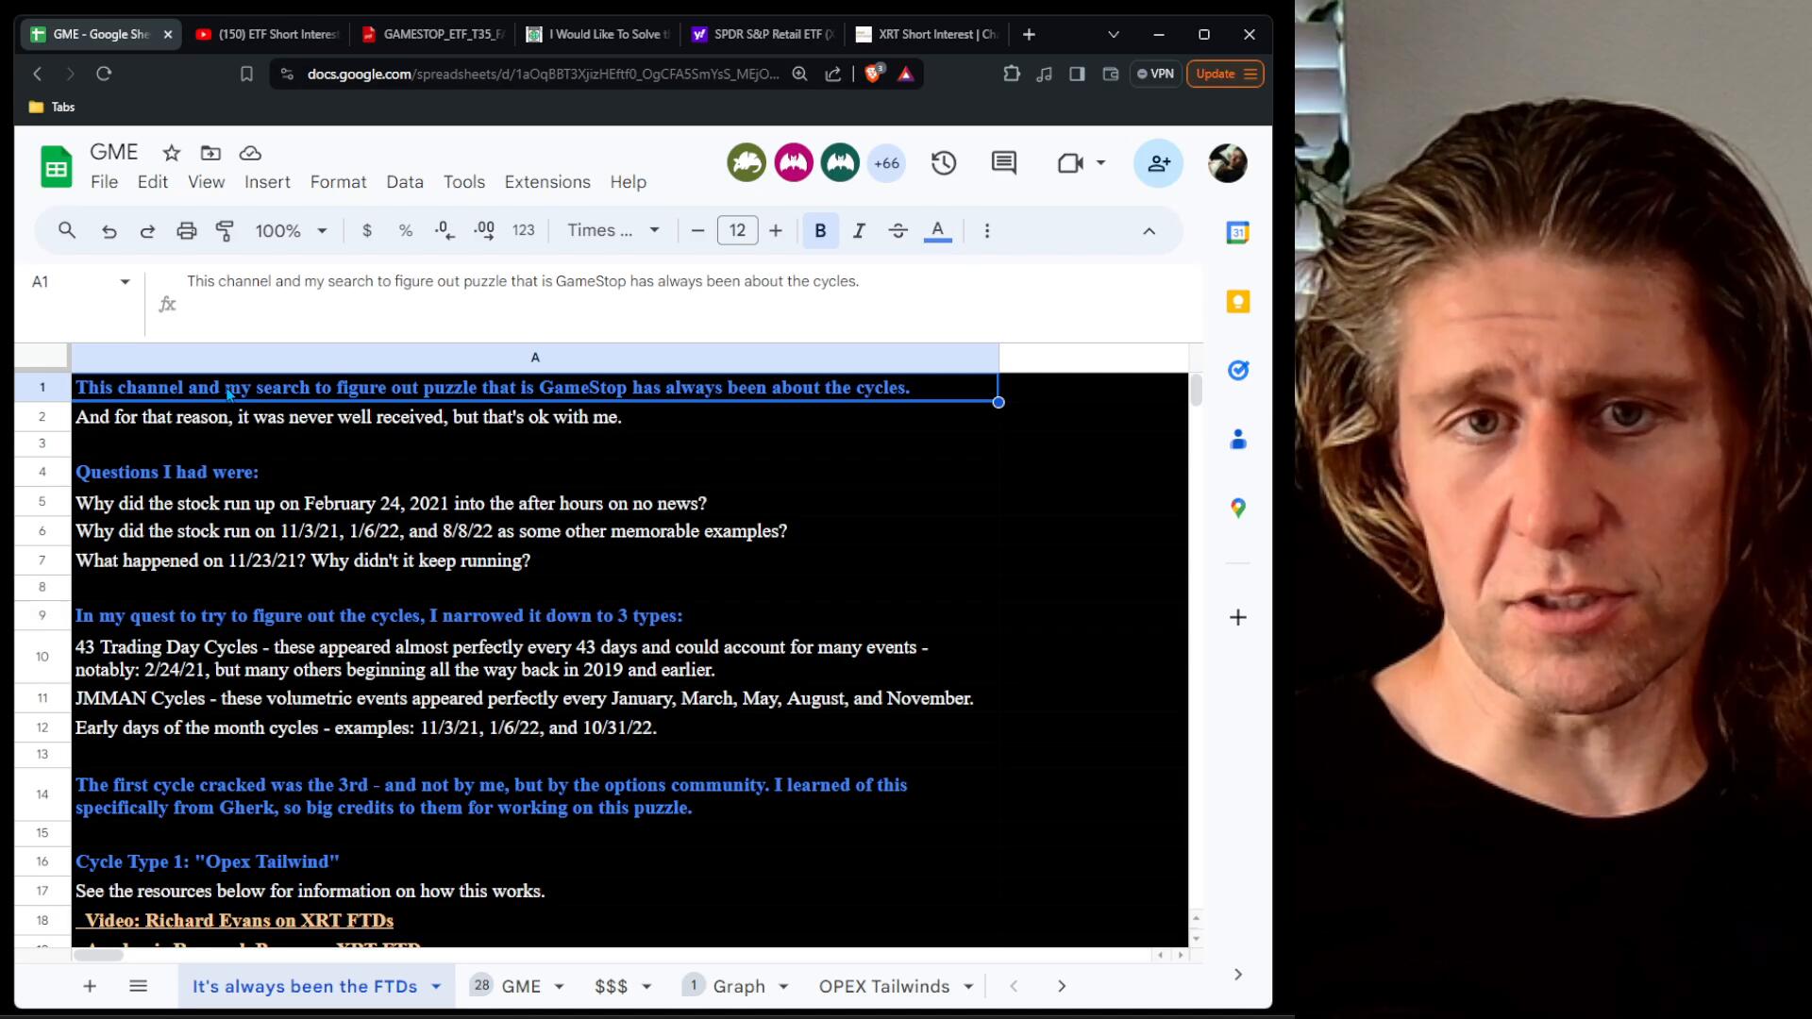Click the print icon in toolbar
The image size is (1812, 1019).
pos(187,231)
